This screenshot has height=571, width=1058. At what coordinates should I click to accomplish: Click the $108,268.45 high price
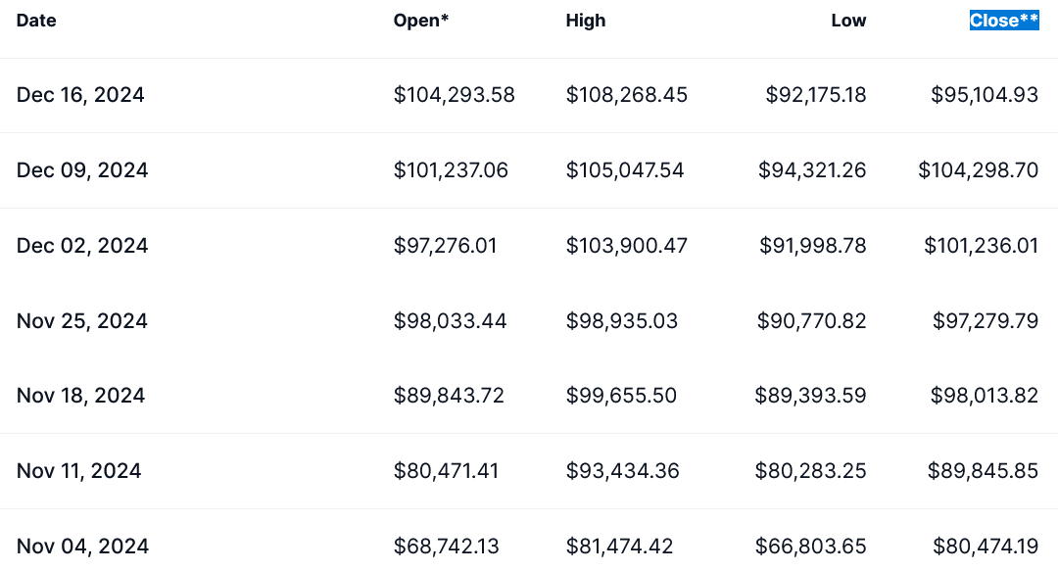click(627, 95)
